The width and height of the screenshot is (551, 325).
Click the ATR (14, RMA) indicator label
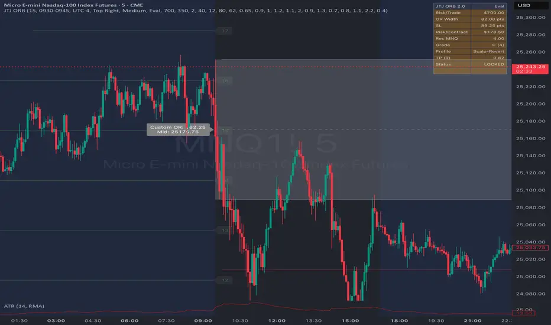tap(24, 306)
